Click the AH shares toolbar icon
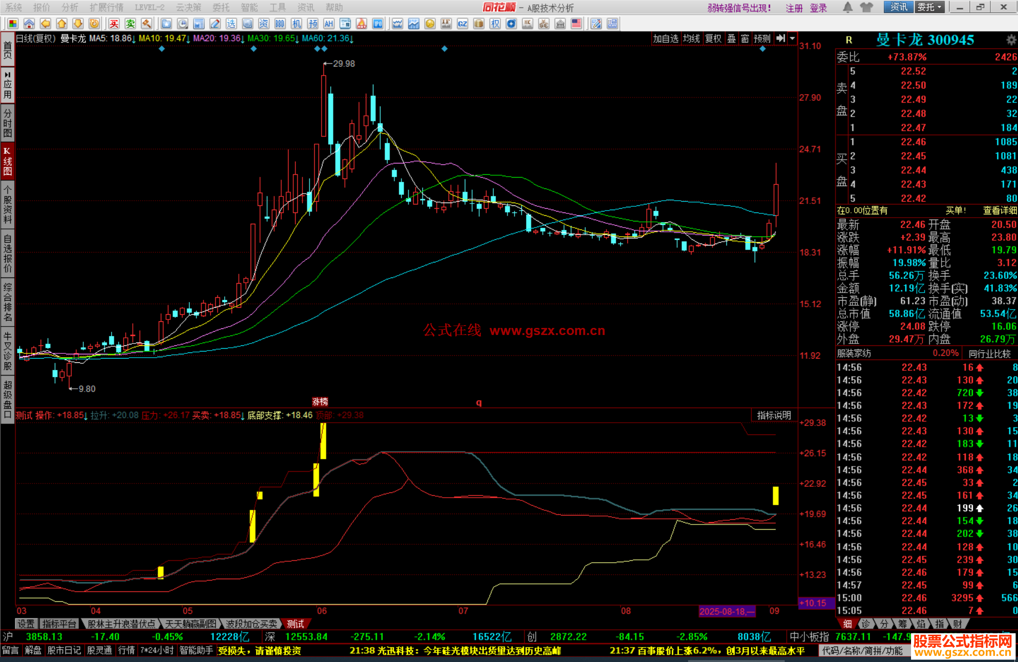The height and width of the screenshot is (662, 1018). [x=328, y=24]
